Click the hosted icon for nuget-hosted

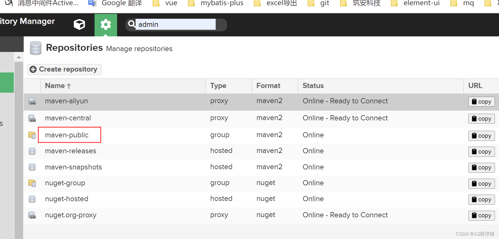32,199
